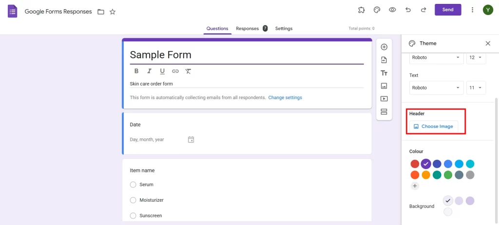Image resolution: width=499 pixels, height=225 pixels.
Task: Select the Sunscreen option
Action: [133, 216]
